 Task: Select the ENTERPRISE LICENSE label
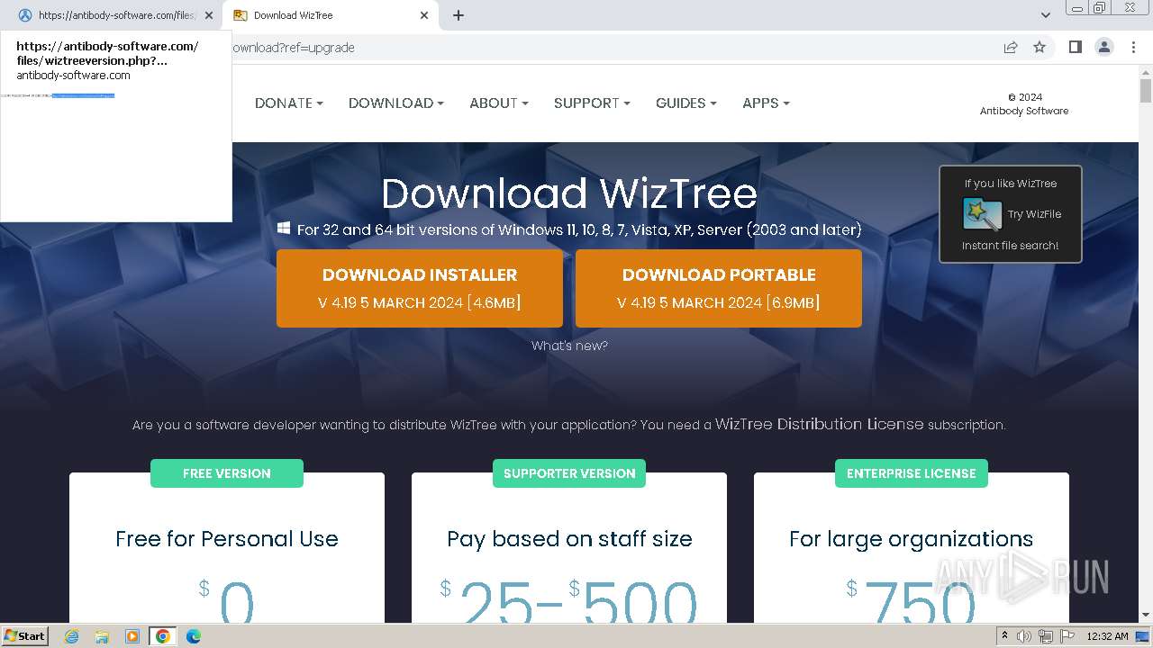click(x=912, y=473)
